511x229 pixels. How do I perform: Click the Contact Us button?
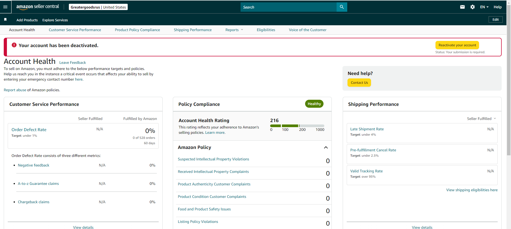tap(359, 83)
